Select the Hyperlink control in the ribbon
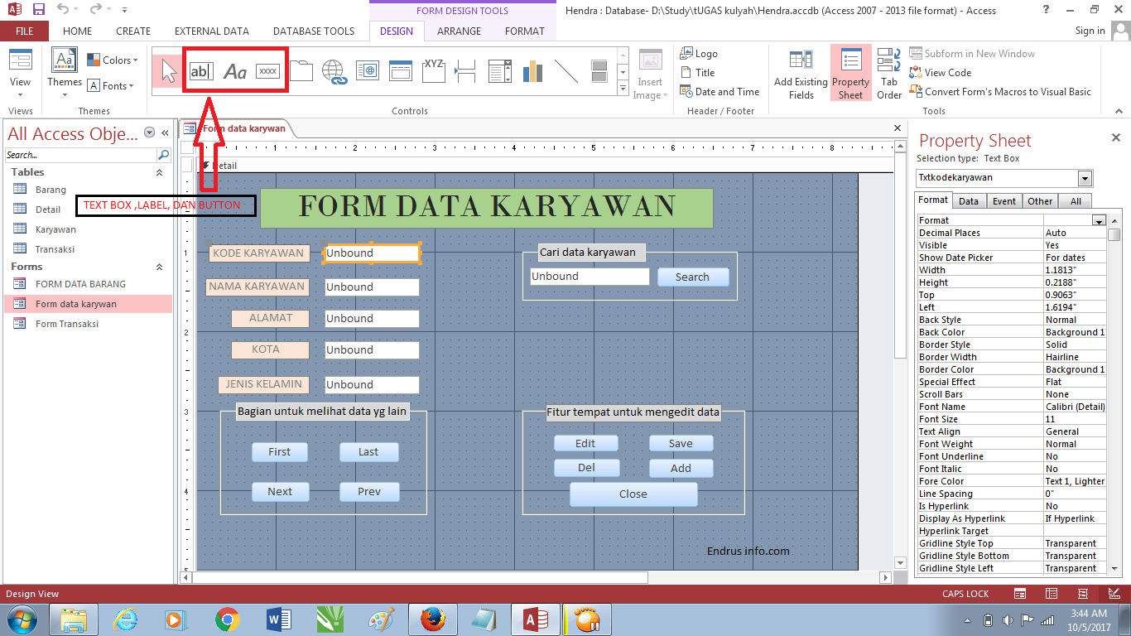The width and height of the screenshot is (1131, 636). (334, 70)
